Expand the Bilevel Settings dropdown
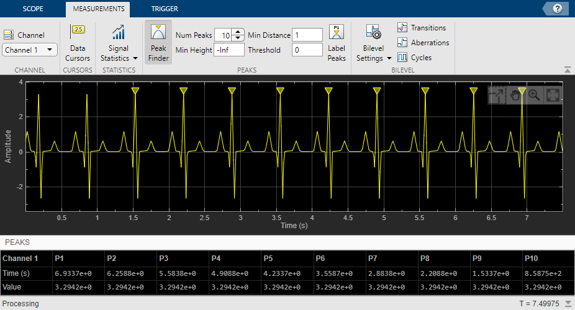575x310 pixels. (x=389, y=58)
